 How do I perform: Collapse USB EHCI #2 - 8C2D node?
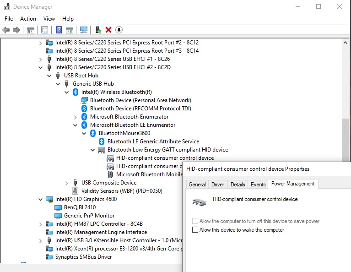[41, 67]
